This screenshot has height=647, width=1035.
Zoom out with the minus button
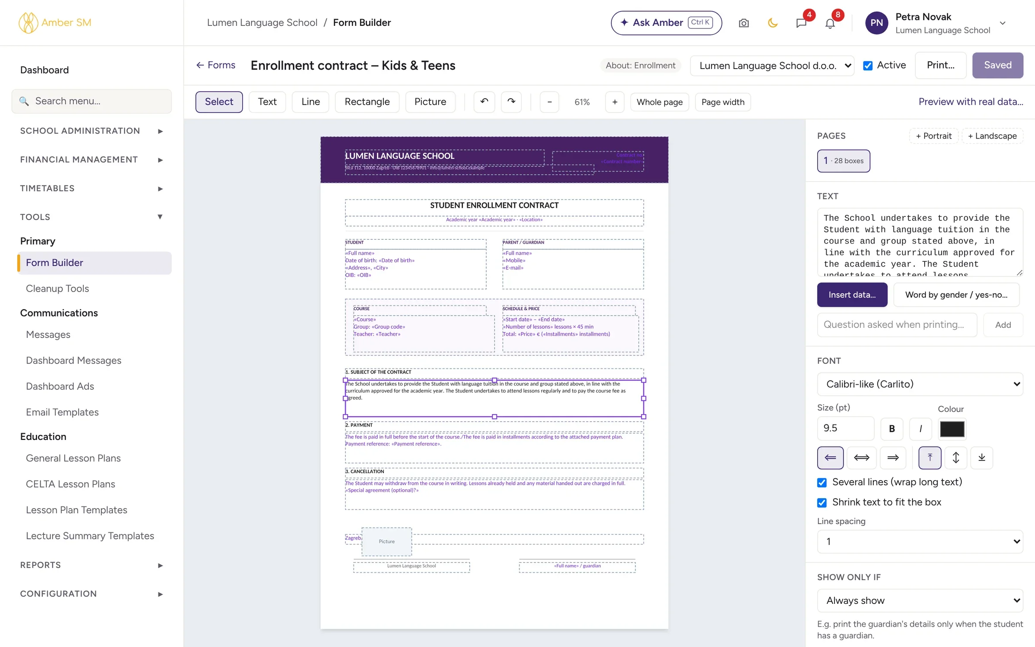[x=549, y=102]
